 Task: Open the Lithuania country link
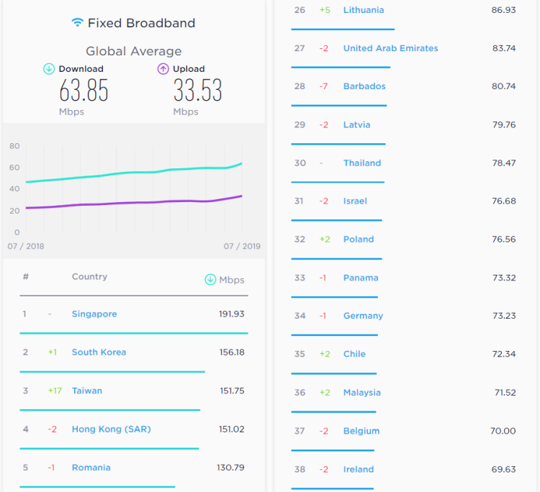click(x=364, y=10)
